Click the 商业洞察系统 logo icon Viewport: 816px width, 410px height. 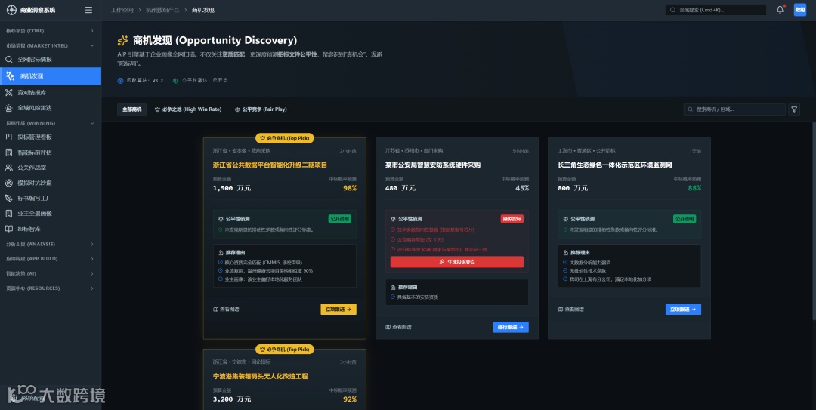pyautogui.click(x=11, y=10)
